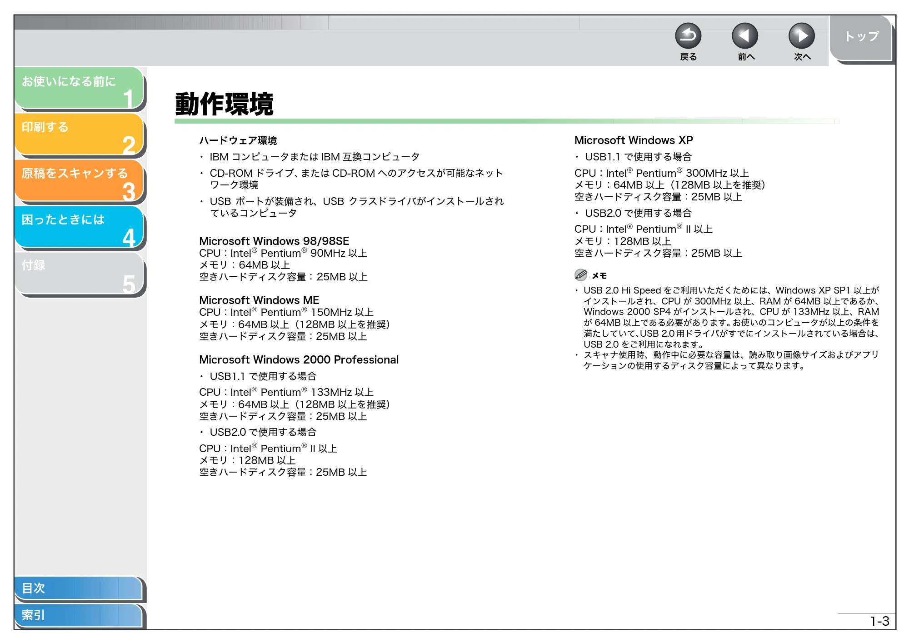Screen dimensions: 909x643
Task: Click the 前へ (previous page) icon
Action: pyautogui.click(x=745, y=36)
